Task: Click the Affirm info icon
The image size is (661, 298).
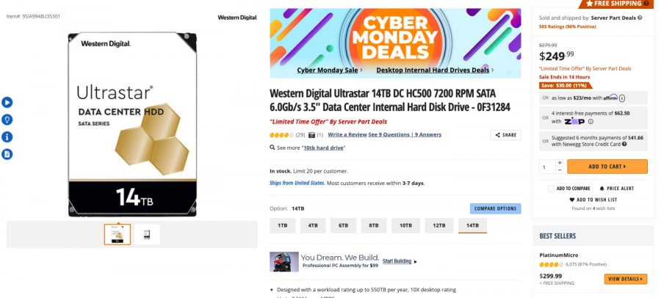Action: (622, 98)
